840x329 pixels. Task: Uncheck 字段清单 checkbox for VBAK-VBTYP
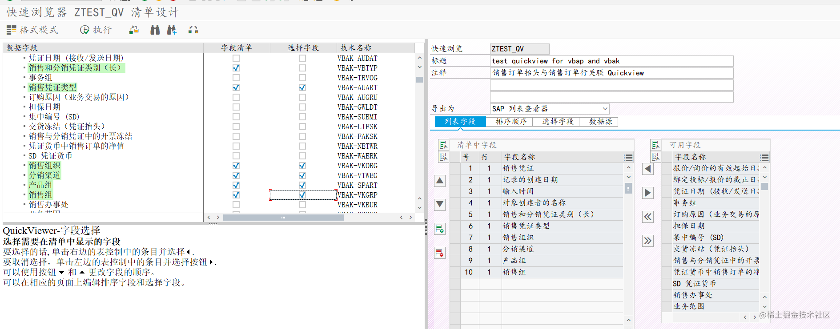coord(236,68)
